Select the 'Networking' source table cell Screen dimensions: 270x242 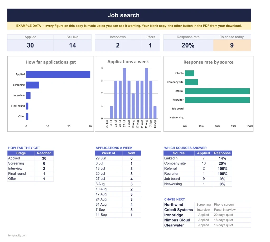click(179, 184)
